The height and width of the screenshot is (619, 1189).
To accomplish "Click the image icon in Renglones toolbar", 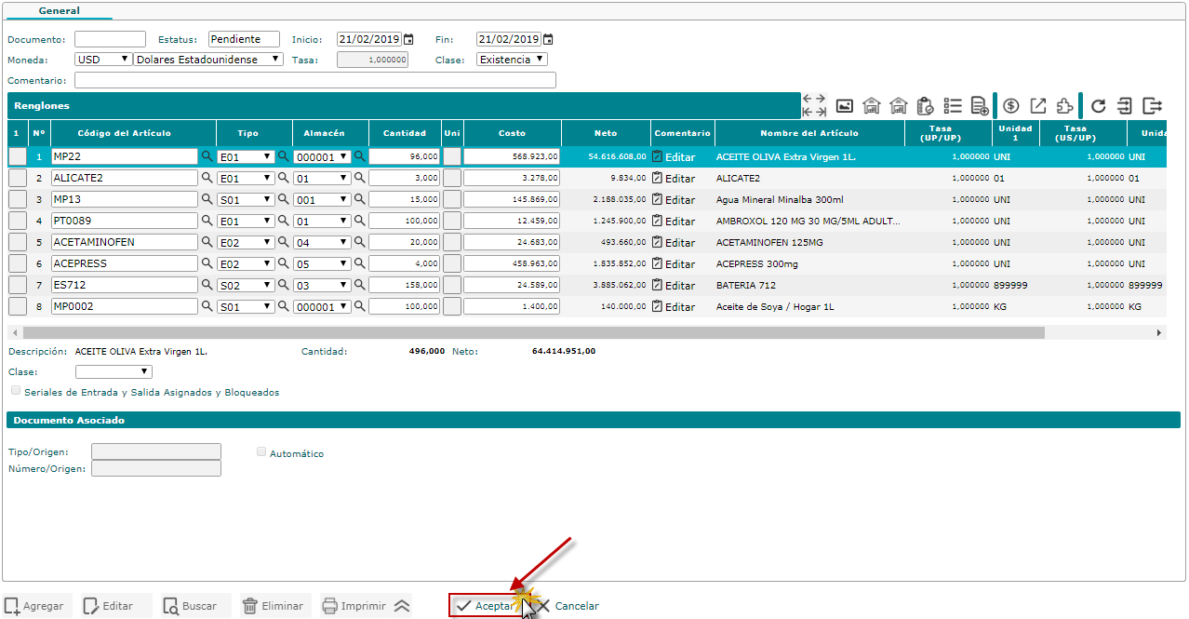I will pos(845,105).
